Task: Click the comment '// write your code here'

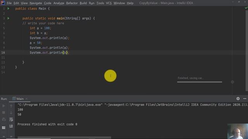Action: (x=43, y=23)
